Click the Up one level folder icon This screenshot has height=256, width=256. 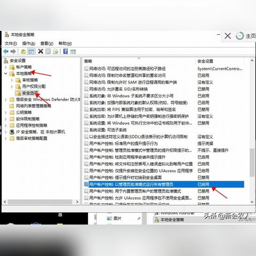click(x=23, y=52)
